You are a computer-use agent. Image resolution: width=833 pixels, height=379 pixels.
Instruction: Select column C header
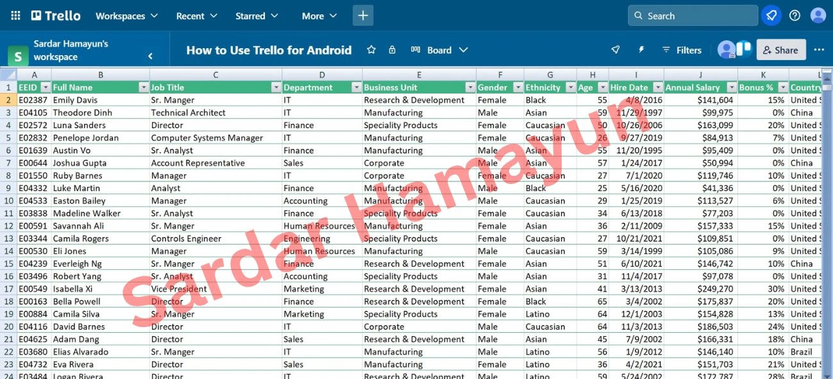click(215, 74)
